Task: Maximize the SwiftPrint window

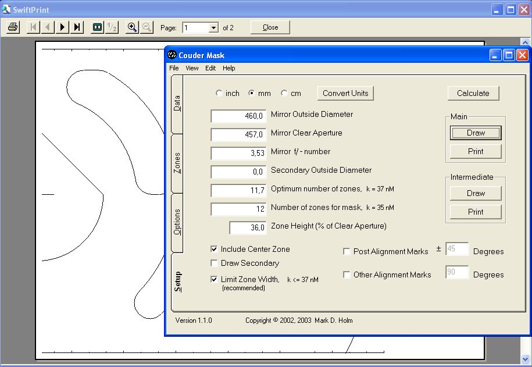Action: point(510,9)
